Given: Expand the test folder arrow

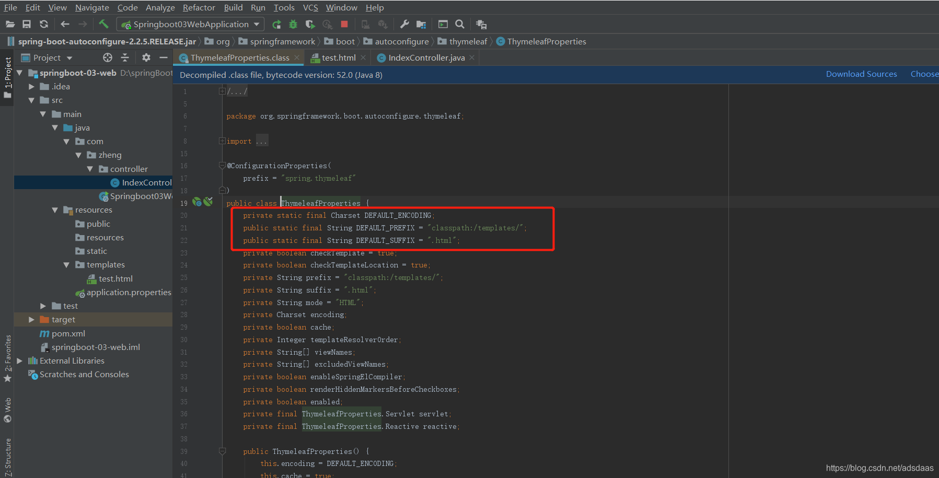Looking at the screenshot, I should point(43,306).
